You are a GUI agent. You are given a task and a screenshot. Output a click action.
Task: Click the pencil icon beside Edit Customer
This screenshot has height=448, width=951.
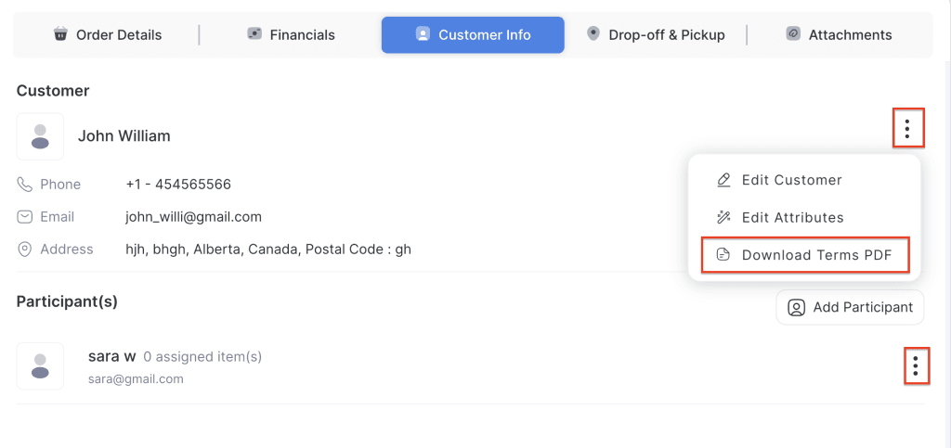tap(724, 180)
